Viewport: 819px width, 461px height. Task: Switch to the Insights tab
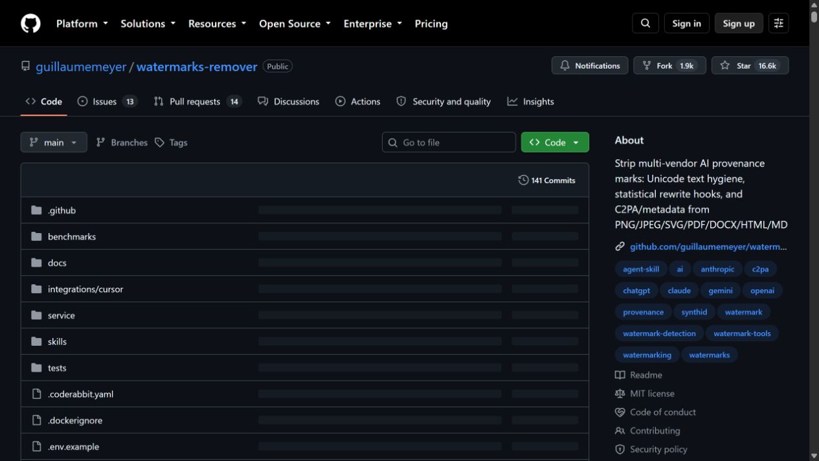pyautogui.click(x=530, y=102)
